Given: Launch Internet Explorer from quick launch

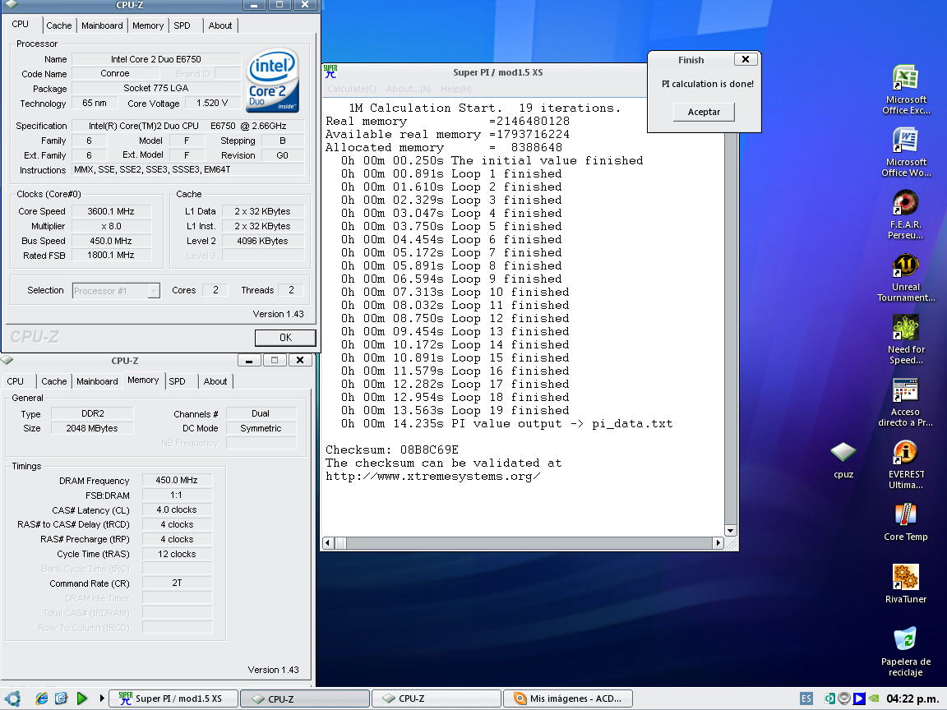Looking at the screenshot, I should (41, 698).
